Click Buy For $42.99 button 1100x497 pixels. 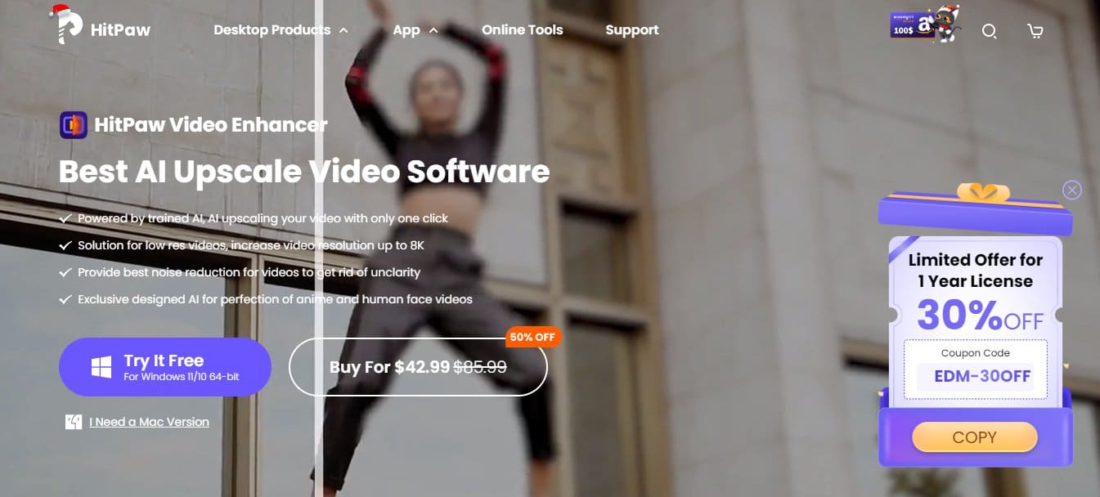click(x=418, y=367)
